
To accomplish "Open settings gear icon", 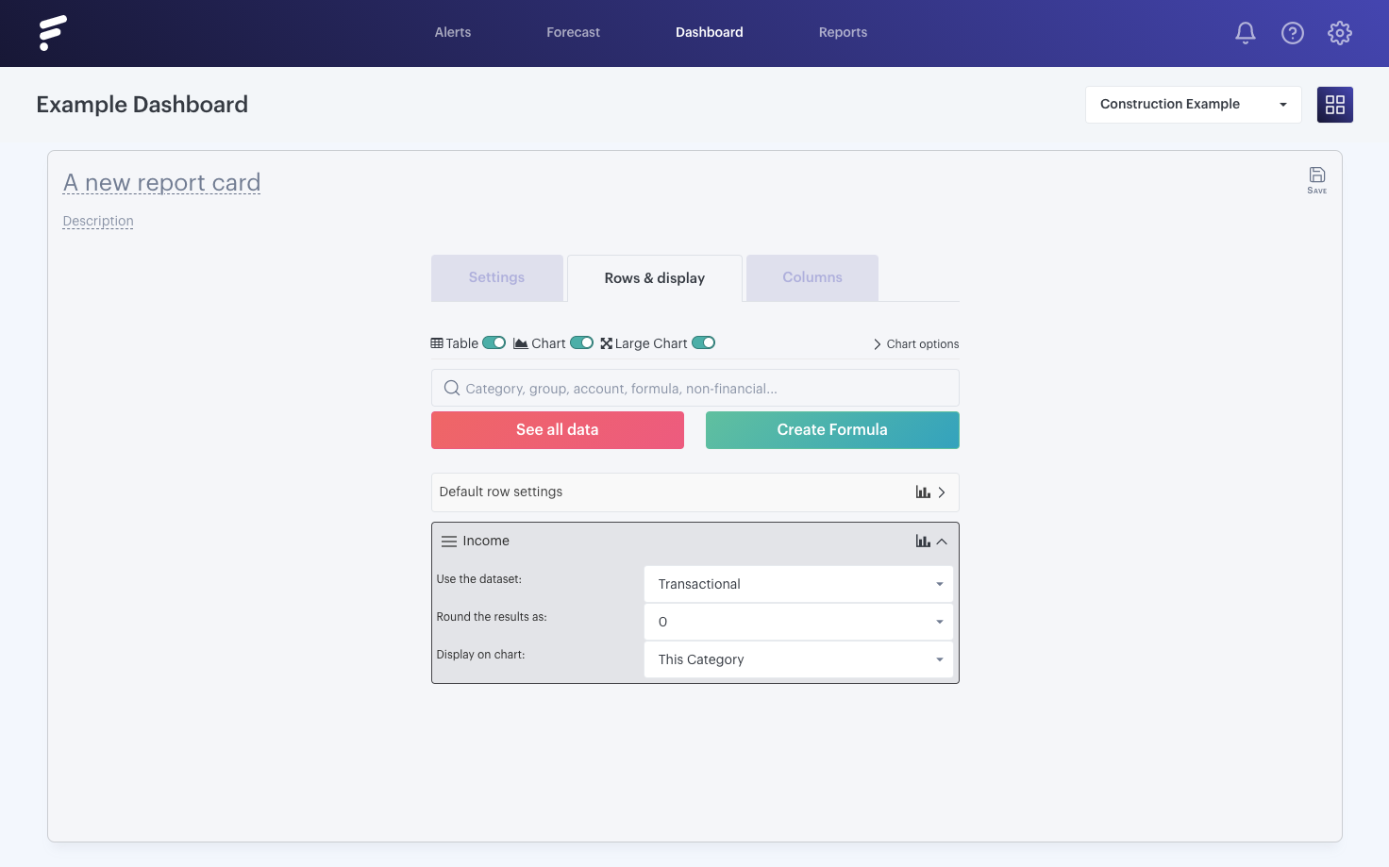I will (1340, 33).
